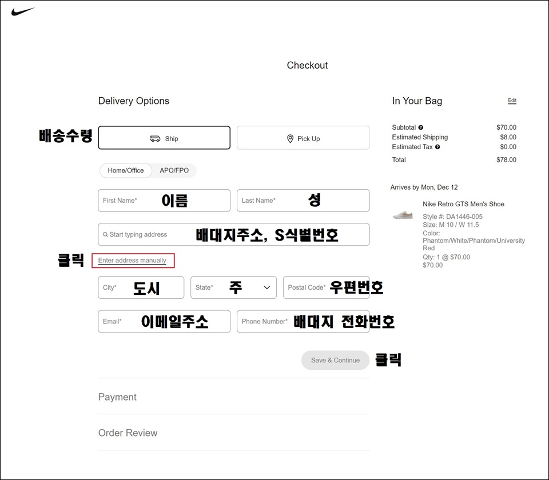The image size is (549, 480).
Task: Click the location pin icon in Pick Up
Action: pos(290,138)
